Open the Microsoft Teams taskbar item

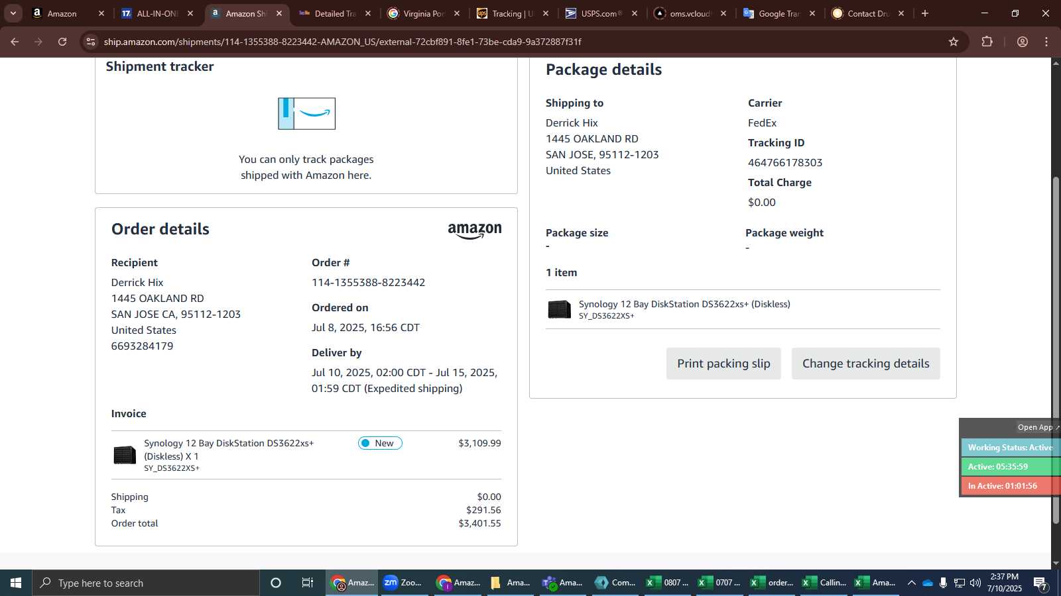pyautogui.click(x=562, y=583)
